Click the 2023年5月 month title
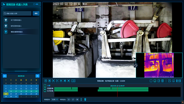Viewport: 184px width, 104px height. 21,76
